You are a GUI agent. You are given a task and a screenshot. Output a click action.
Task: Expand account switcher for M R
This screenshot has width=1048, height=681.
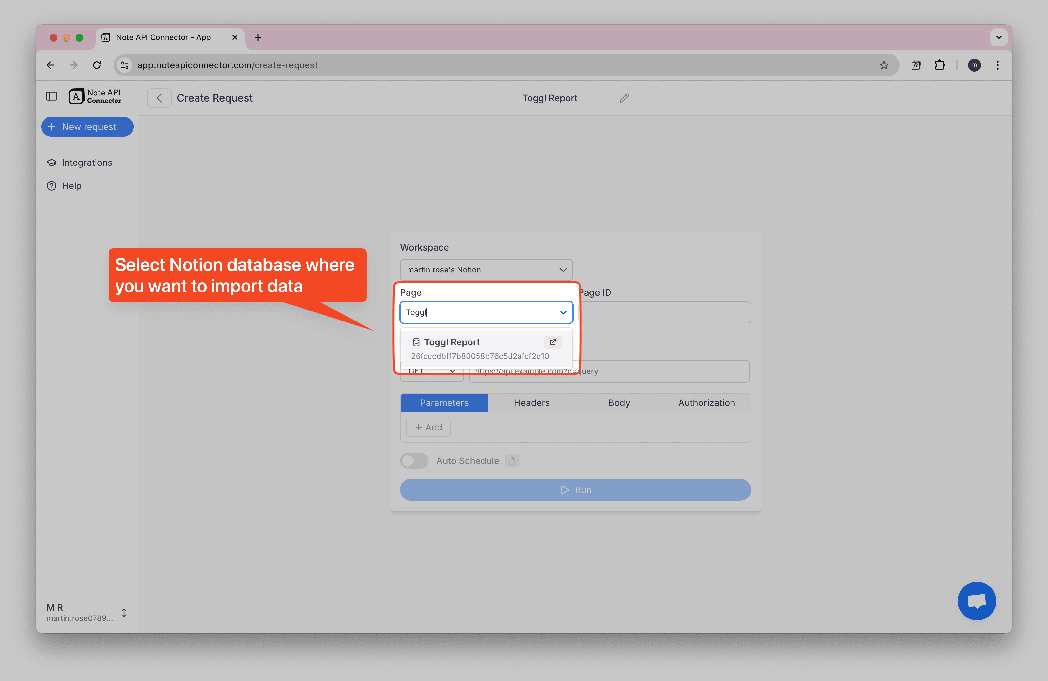coord(124,612)
